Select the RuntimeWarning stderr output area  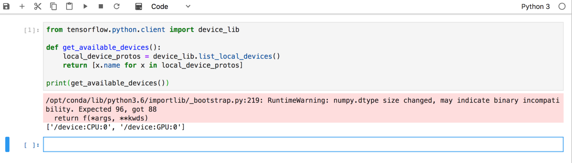pyautogui.click(x=303, y=108)
